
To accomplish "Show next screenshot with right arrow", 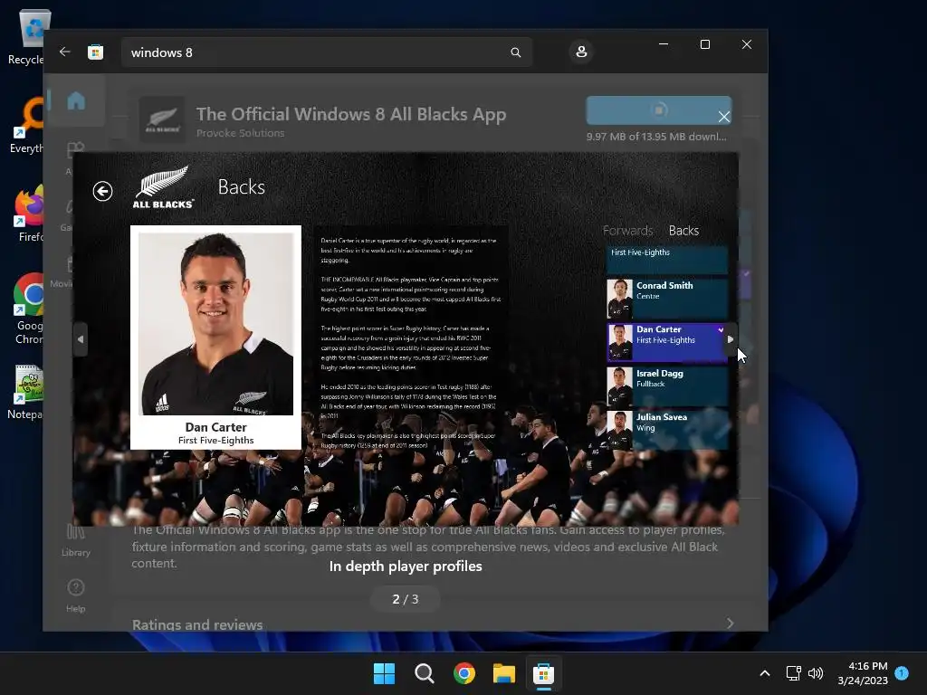I will pos(731,339).
